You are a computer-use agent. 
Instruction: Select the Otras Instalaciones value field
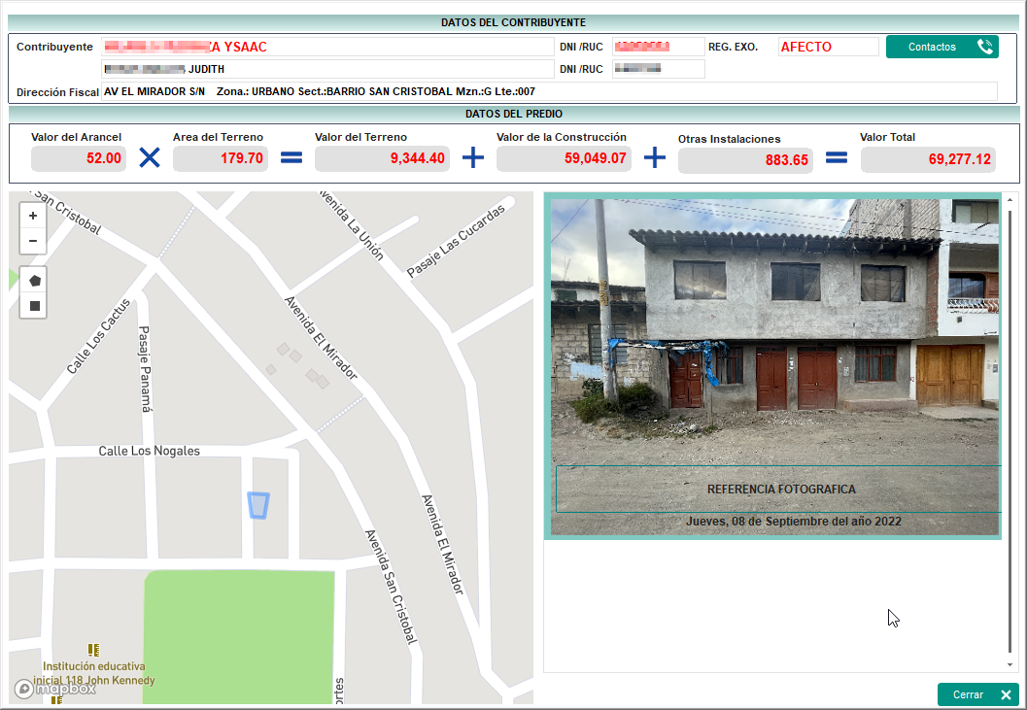click(745, 160)
